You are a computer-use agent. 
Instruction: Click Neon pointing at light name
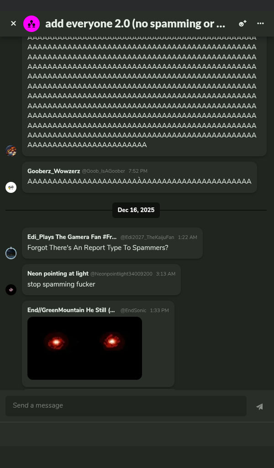point(58,274)
